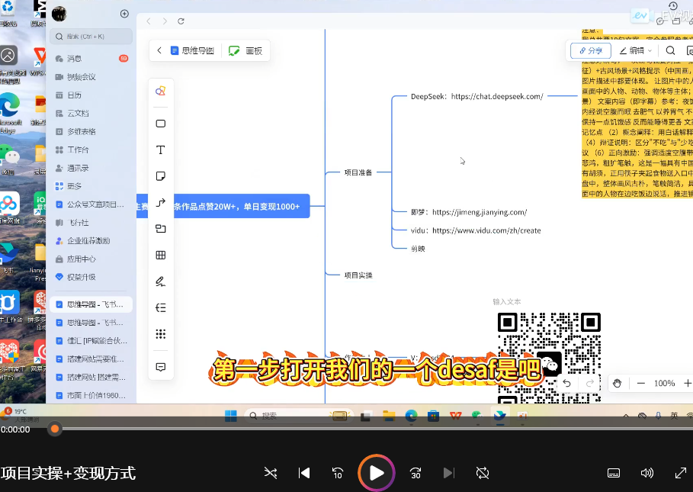Click the 分享 share button
The image size is (693, 492).
point(591,50)
